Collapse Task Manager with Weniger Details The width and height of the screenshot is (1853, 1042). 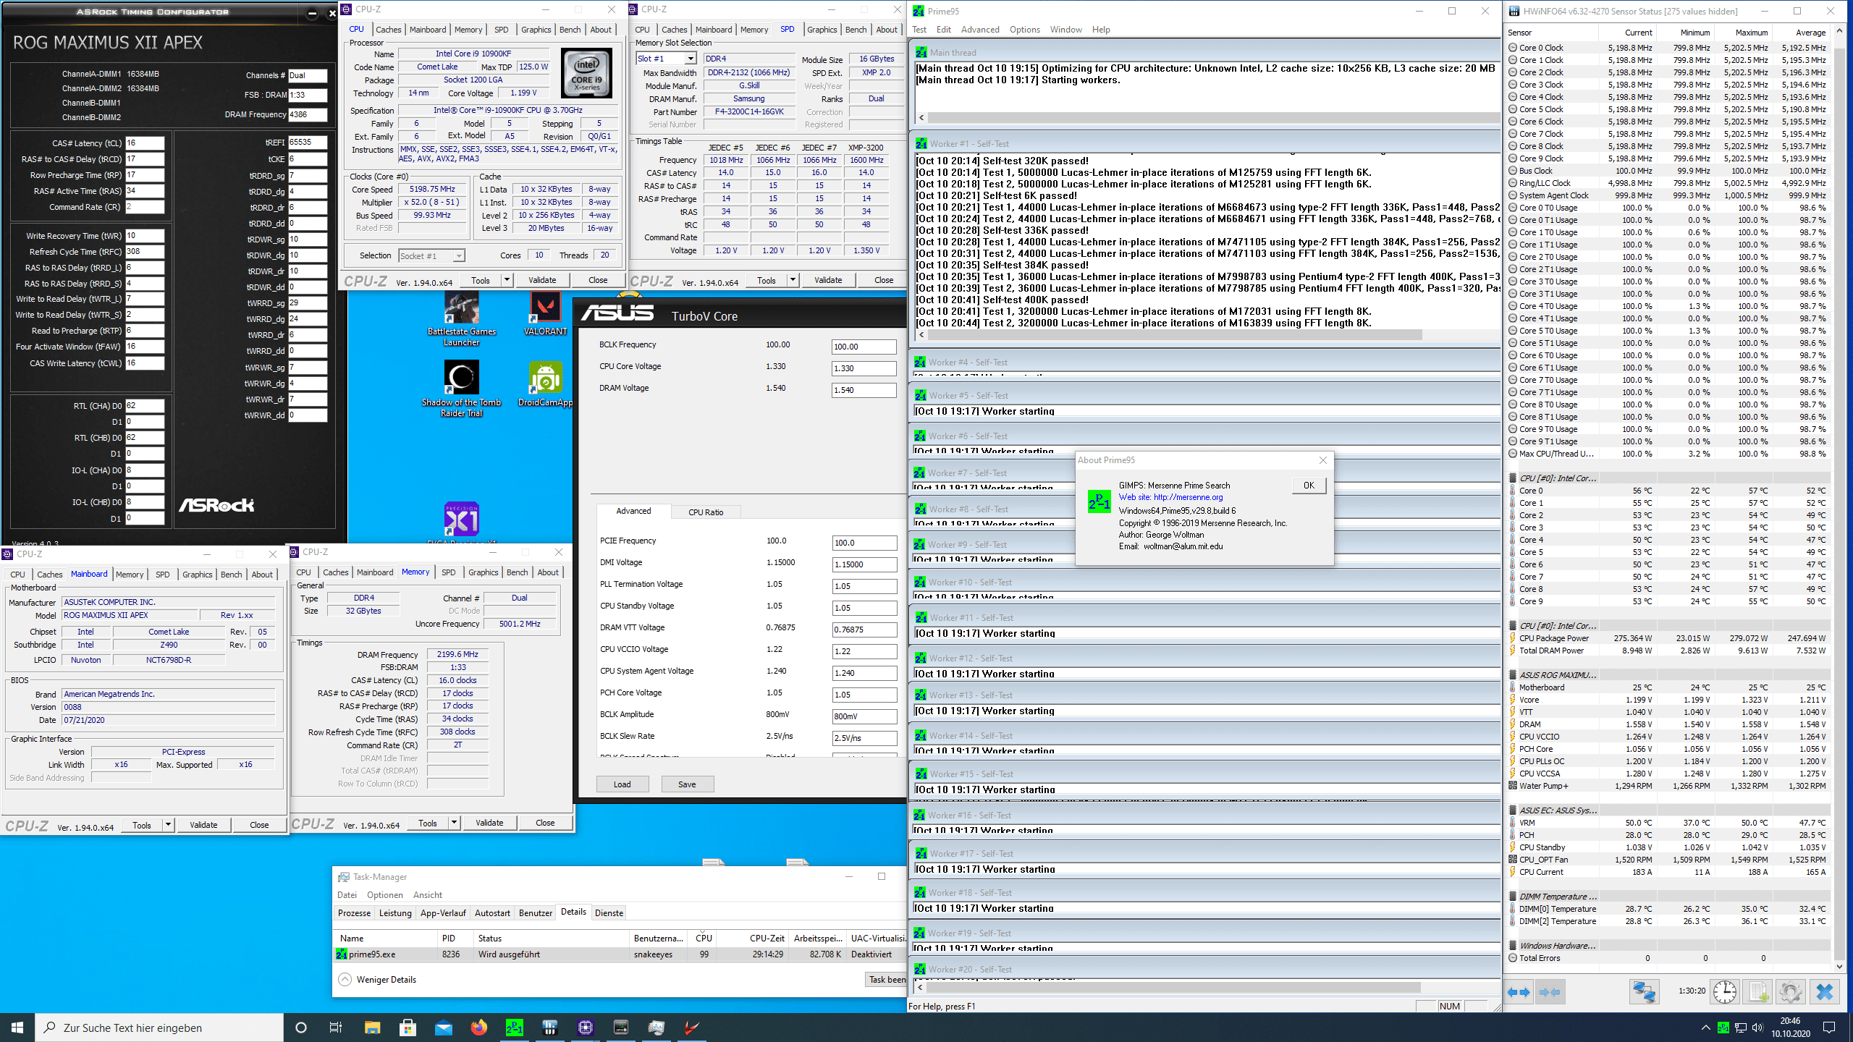(377, 980)
